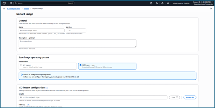
Task: Open the hamburger side navigation menu
Action: [4, 9]
